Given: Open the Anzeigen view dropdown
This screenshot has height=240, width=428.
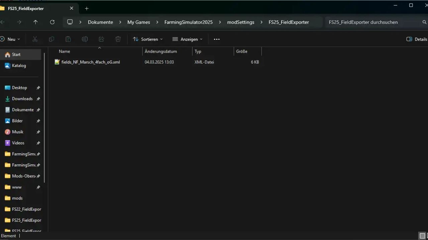Looking at the screenshot, I should tap(187, 39).
